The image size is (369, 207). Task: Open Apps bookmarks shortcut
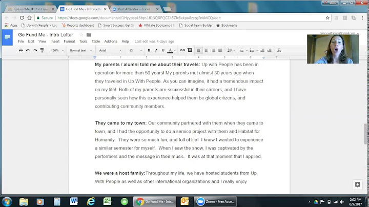pyautogui.click(x=11, y=26)
